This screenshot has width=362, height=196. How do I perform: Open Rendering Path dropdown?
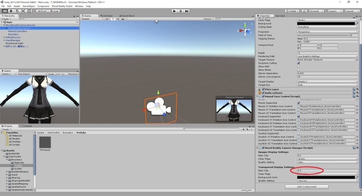coord(327,56)
